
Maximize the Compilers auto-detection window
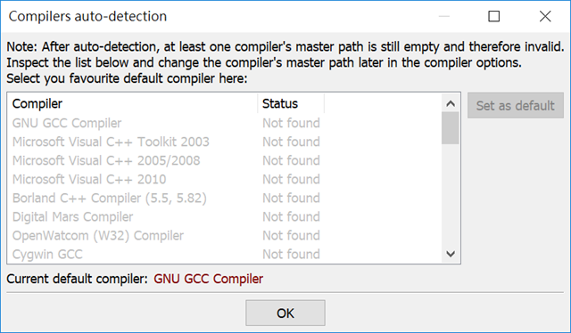point(493,16)
